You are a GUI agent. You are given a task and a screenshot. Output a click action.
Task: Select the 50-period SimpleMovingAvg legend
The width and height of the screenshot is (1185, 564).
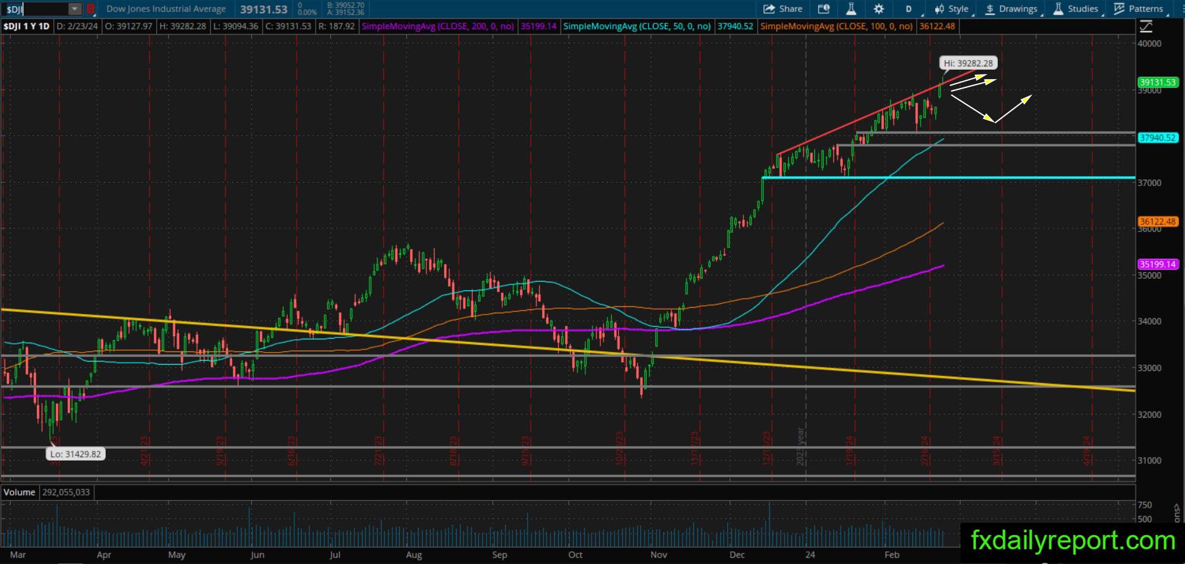638,27
